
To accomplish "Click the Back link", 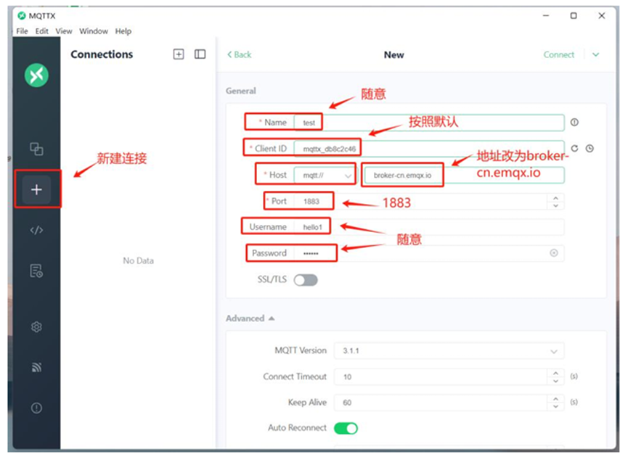I will [x=240, y=54].
